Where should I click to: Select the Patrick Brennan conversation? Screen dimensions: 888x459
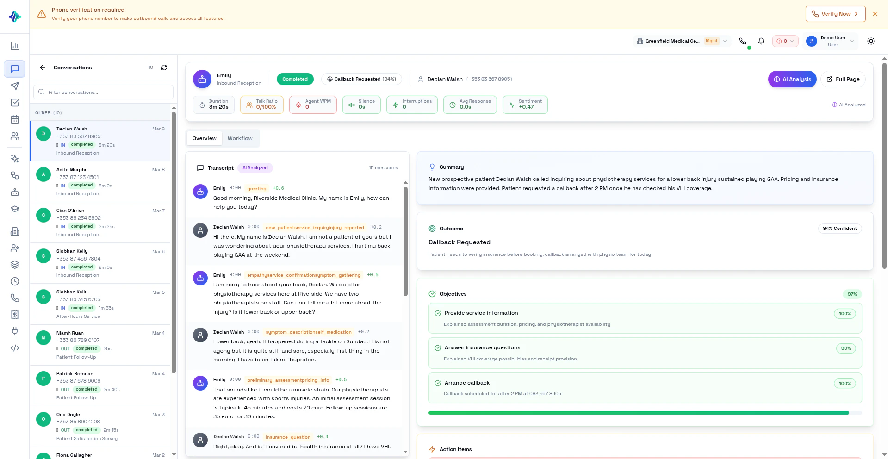coord(100,385)
